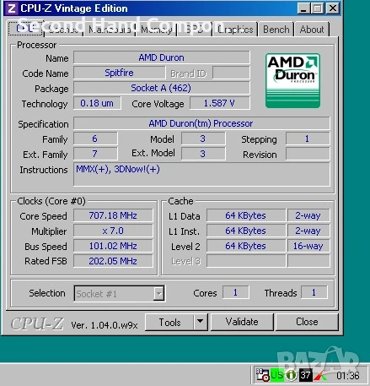Screen dimensions: 370x386
Task: Select the empty Revision field
Action: point(308,154)
